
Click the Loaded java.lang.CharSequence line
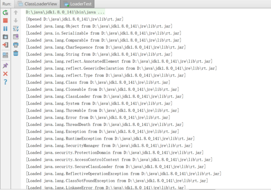[x=106, y=47]
